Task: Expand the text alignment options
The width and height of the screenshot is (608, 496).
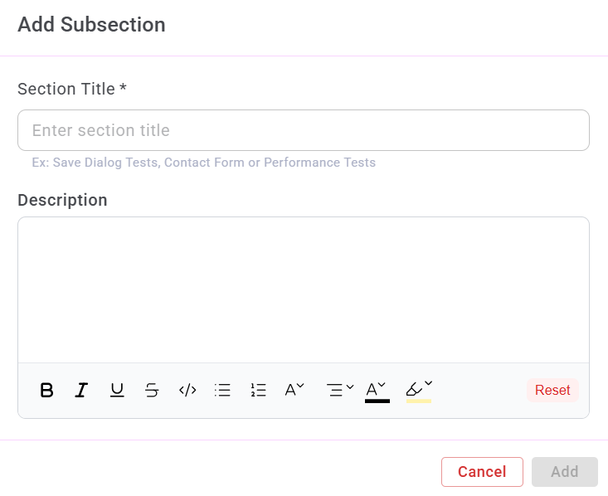Action: coord(340,389)
